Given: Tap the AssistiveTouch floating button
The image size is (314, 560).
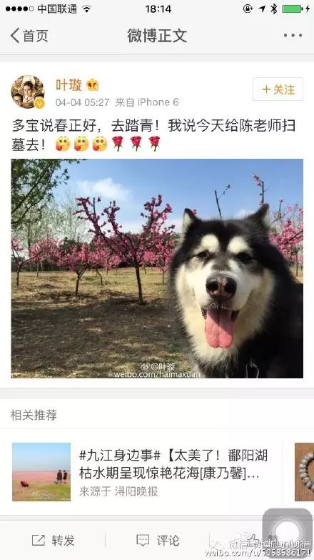Looking at the screenshot, I should [288, 531].
